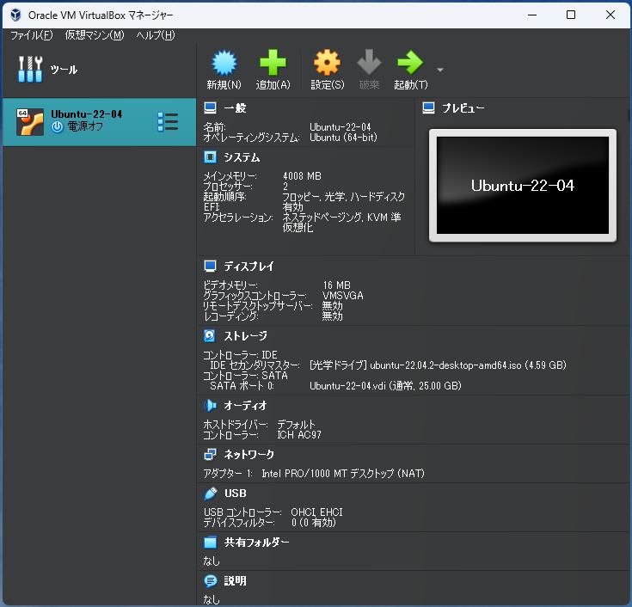Open the ストレージ section header

pos(245,336)
